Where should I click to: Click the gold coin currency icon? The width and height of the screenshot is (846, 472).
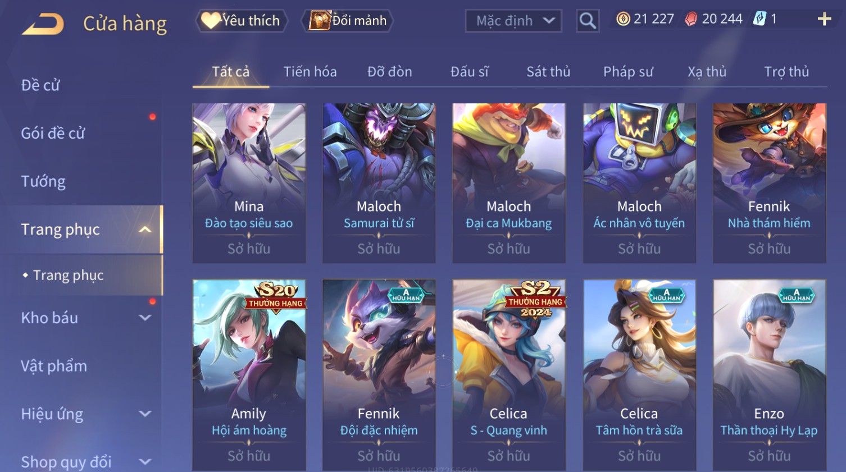click(x=623, y=19)
